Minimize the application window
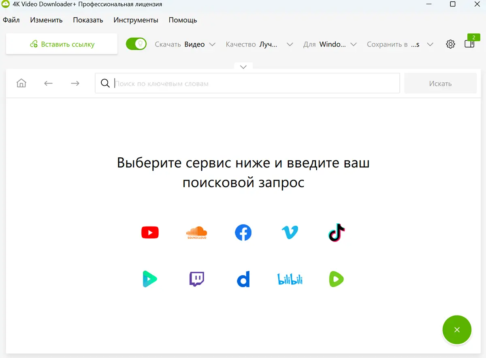The height and width of the screenshot is (358, 486). (x=429, y=4)
